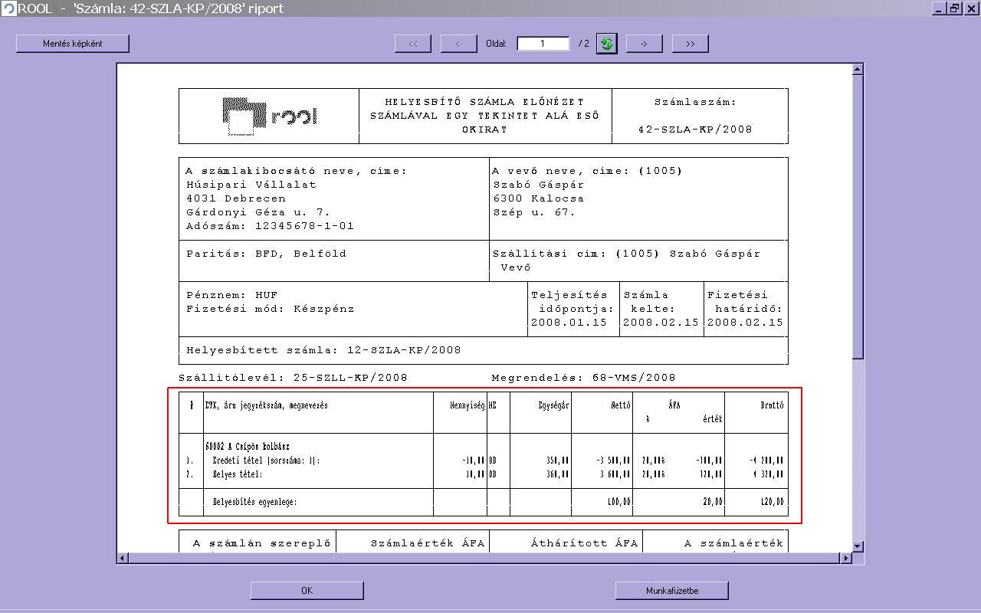Click the 'Helyesbítés egyenlege:' row label
The image size is (981, 613).
click(x=254, y=502)
